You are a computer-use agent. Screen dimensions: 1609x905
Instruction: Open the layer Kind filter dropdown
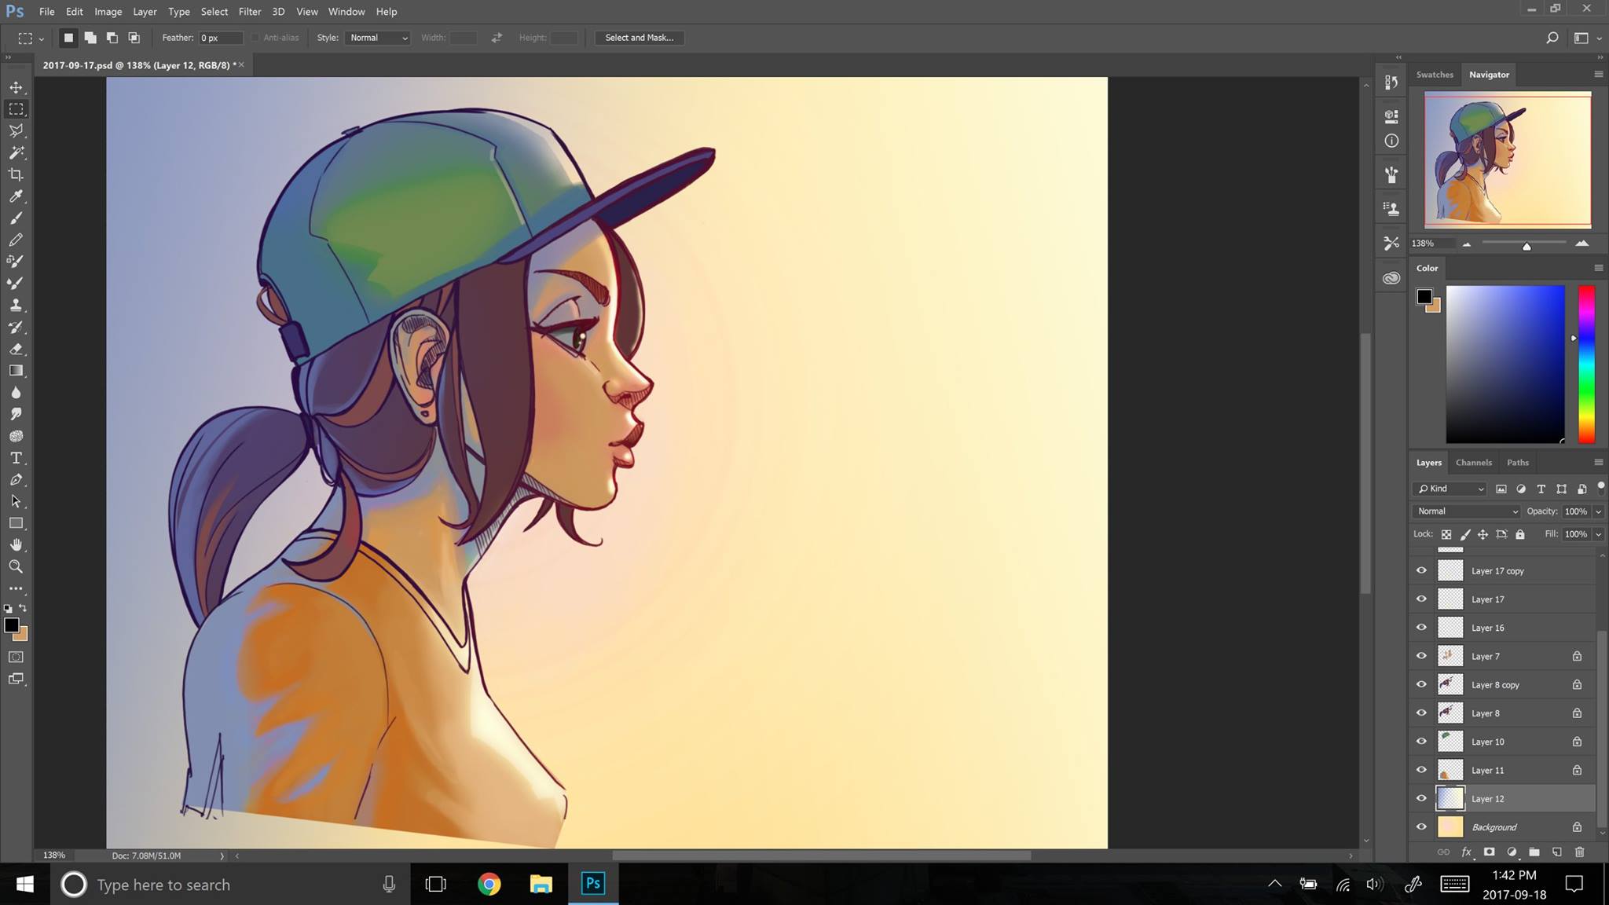[1450, 489]
